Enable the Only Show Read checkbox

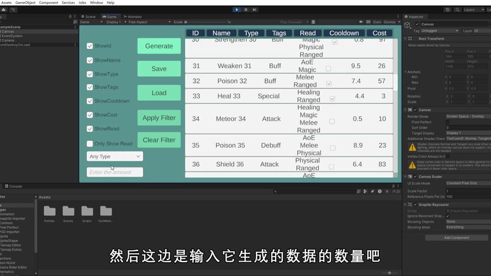coord(90,144)
